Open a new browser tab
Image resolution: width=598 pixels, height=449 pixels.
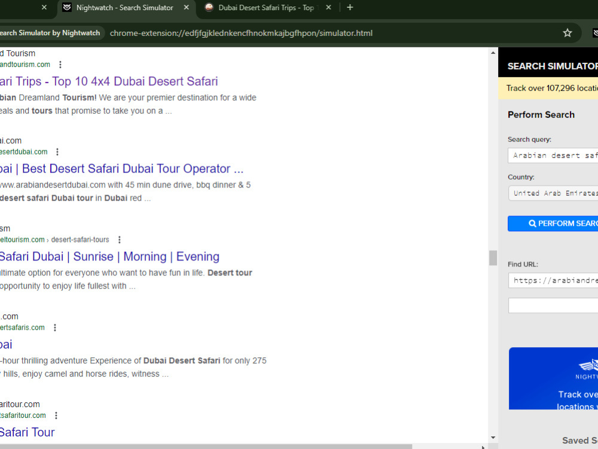click(x=350, y=7)
